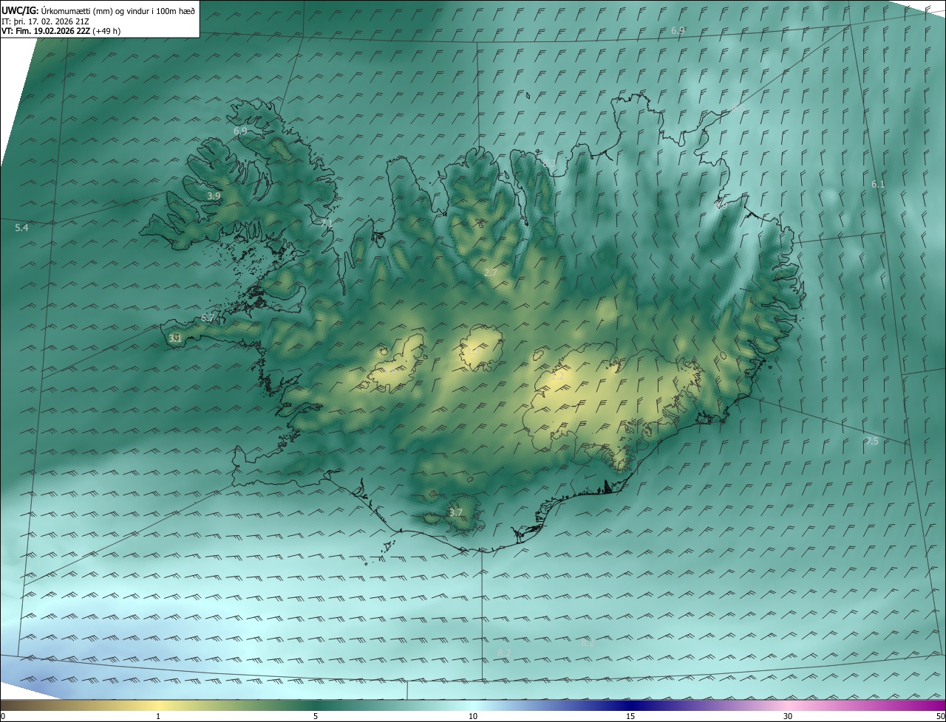Click the "0" tick label on the color scale
Screen dimensions: 946x722
(x=3, y=716)
